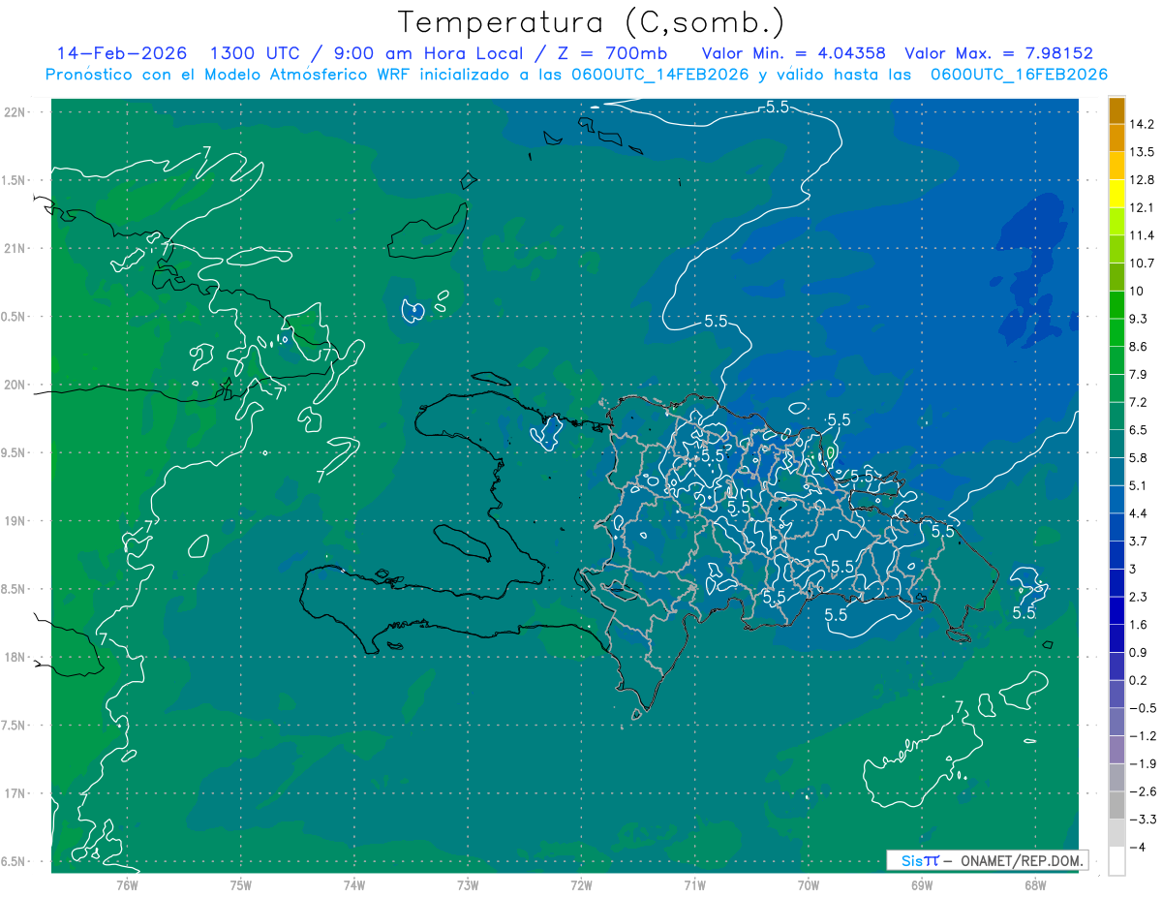
Task: Click the "72W" longitude axis label
Action: [x=581, y=884]
